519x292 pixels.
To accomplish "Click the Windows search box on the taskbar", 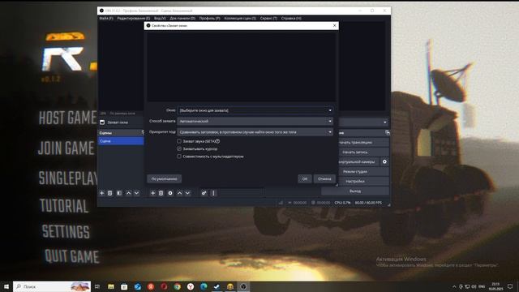I will (x=52, y=286).
